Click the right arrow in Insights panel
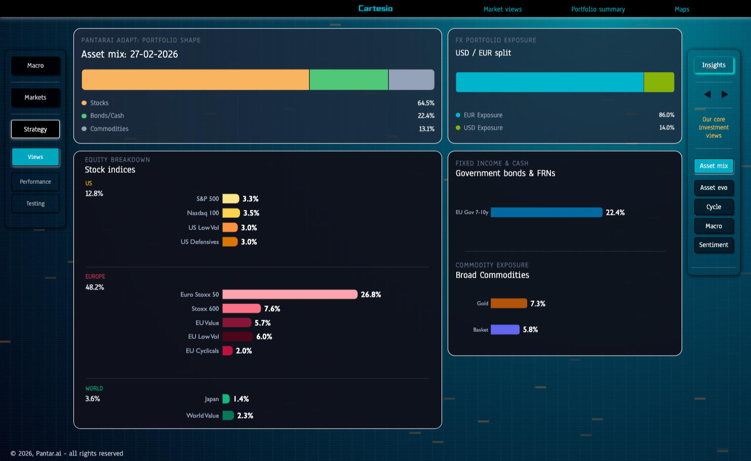751x461 pixels. [x=725, y=94]
